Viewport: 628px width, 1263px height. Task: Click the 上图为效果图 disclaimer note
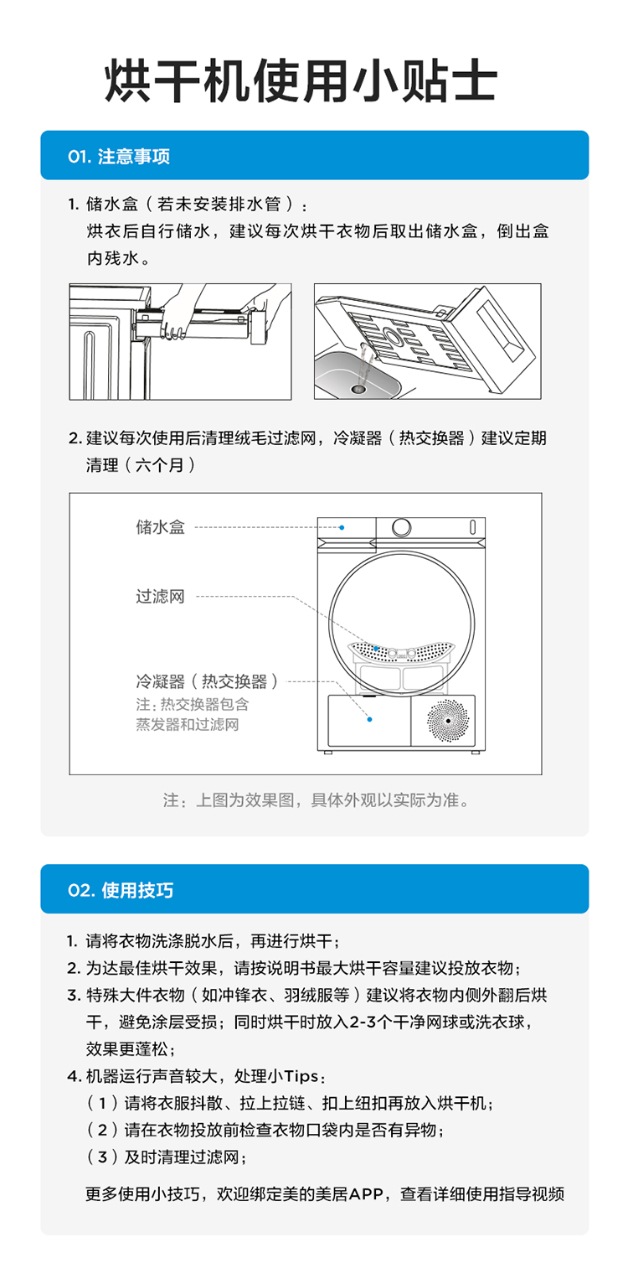click(x=316, y=800)
